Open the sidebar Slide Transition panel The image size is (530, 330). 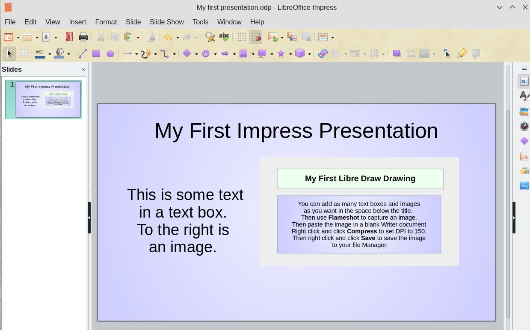(x=524, y=156)
